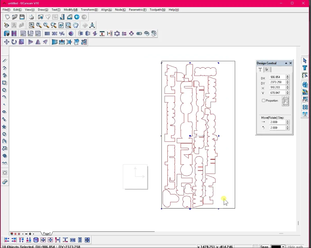Click the blue back arrow icon
This screenshot has width=311, height=248.
77,17
